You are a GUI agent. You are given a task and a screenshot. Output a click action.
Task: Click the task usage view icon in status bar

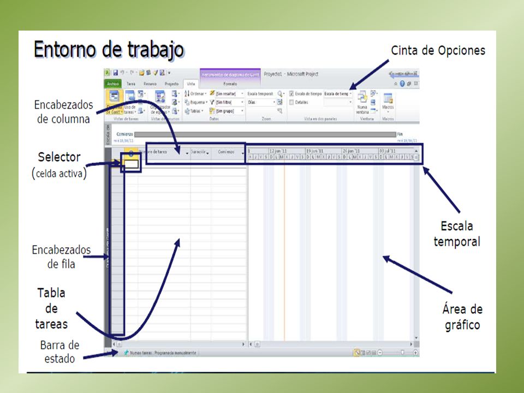pyautogui.click(x=363, y=353)
